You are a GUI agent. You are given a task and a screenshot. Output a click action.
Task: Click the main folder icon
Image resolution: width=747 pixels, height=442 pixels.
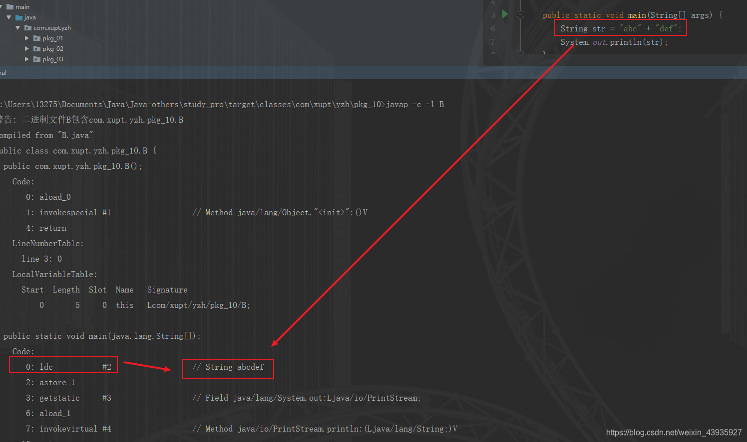click(10, 7)
